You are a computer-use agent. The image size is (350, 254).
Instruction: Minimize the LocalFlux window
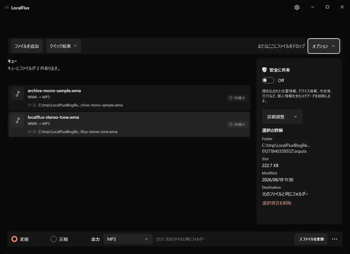[313, 7]
